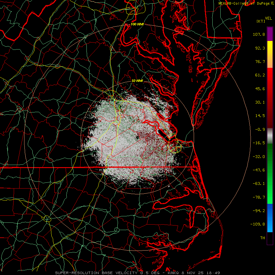Select the -94.2 legend value
275x275 pixels.
(259, 211)
